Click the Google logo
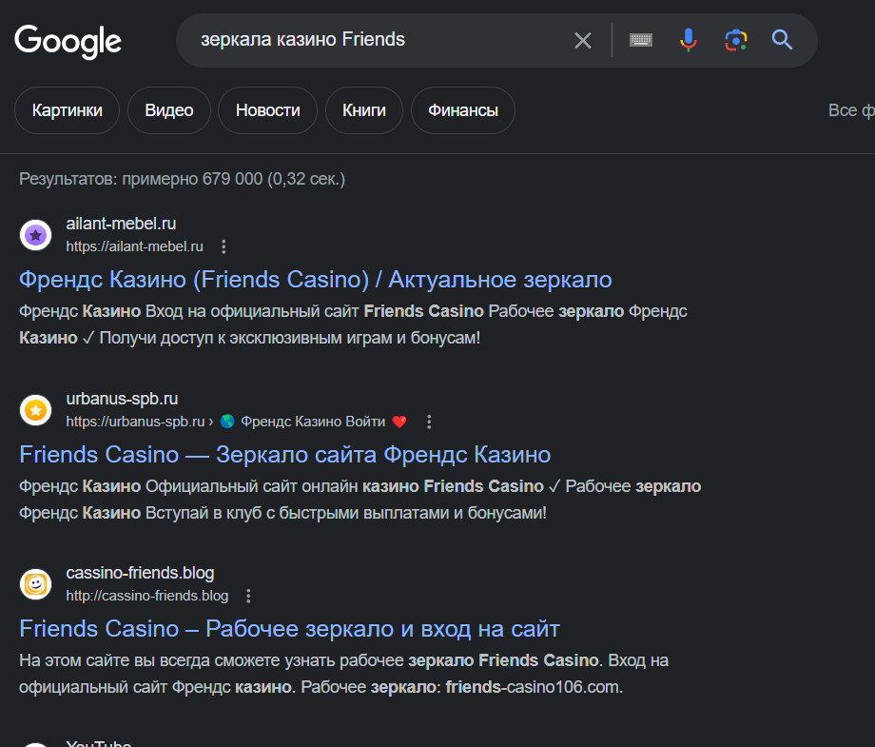Screen dimensions: 875x747 point(68,41)
